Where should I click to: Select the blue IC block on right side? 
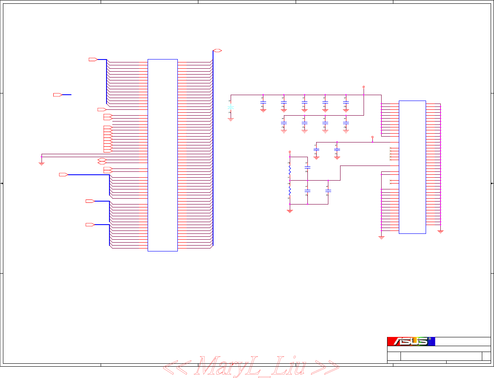click(412, 167)
